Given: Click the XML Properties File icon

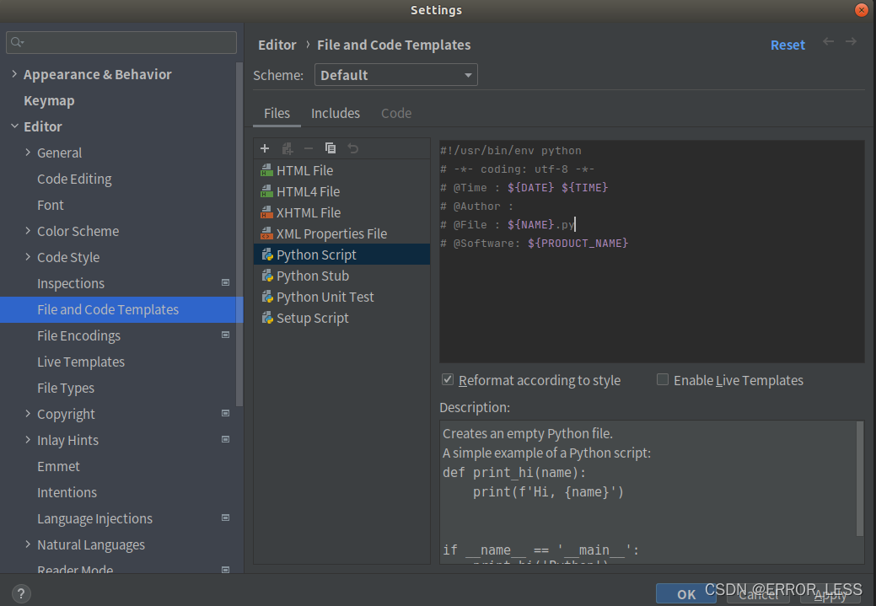Looking at the screenshot, I should 267,234.
